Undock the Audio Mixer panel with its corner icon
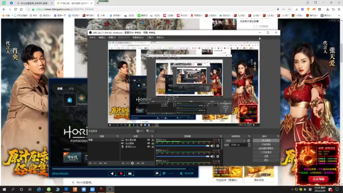The image size is (343, 193). click(x=221, y=136)
